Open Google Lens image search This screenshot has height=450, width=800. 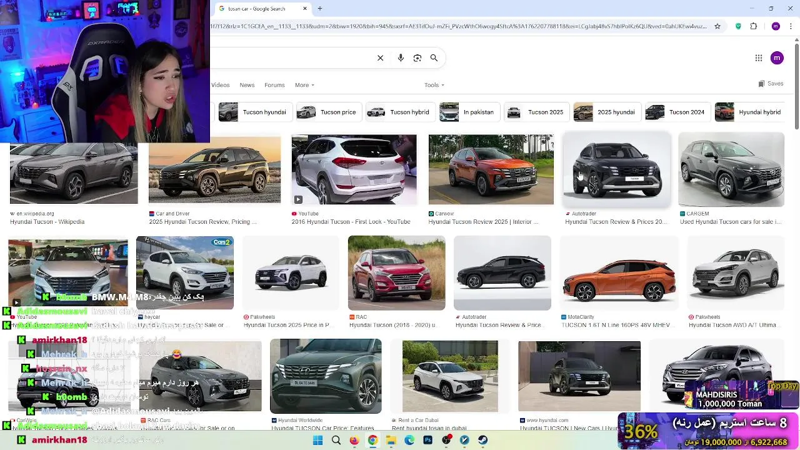point(417,58)
